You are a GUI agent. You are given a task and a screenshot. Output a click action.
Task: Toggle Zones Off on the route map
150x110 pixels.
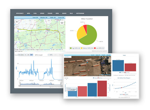pos(61,17)
